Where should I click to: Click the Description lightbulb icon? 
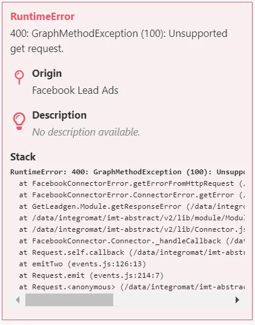pos(19,121)
